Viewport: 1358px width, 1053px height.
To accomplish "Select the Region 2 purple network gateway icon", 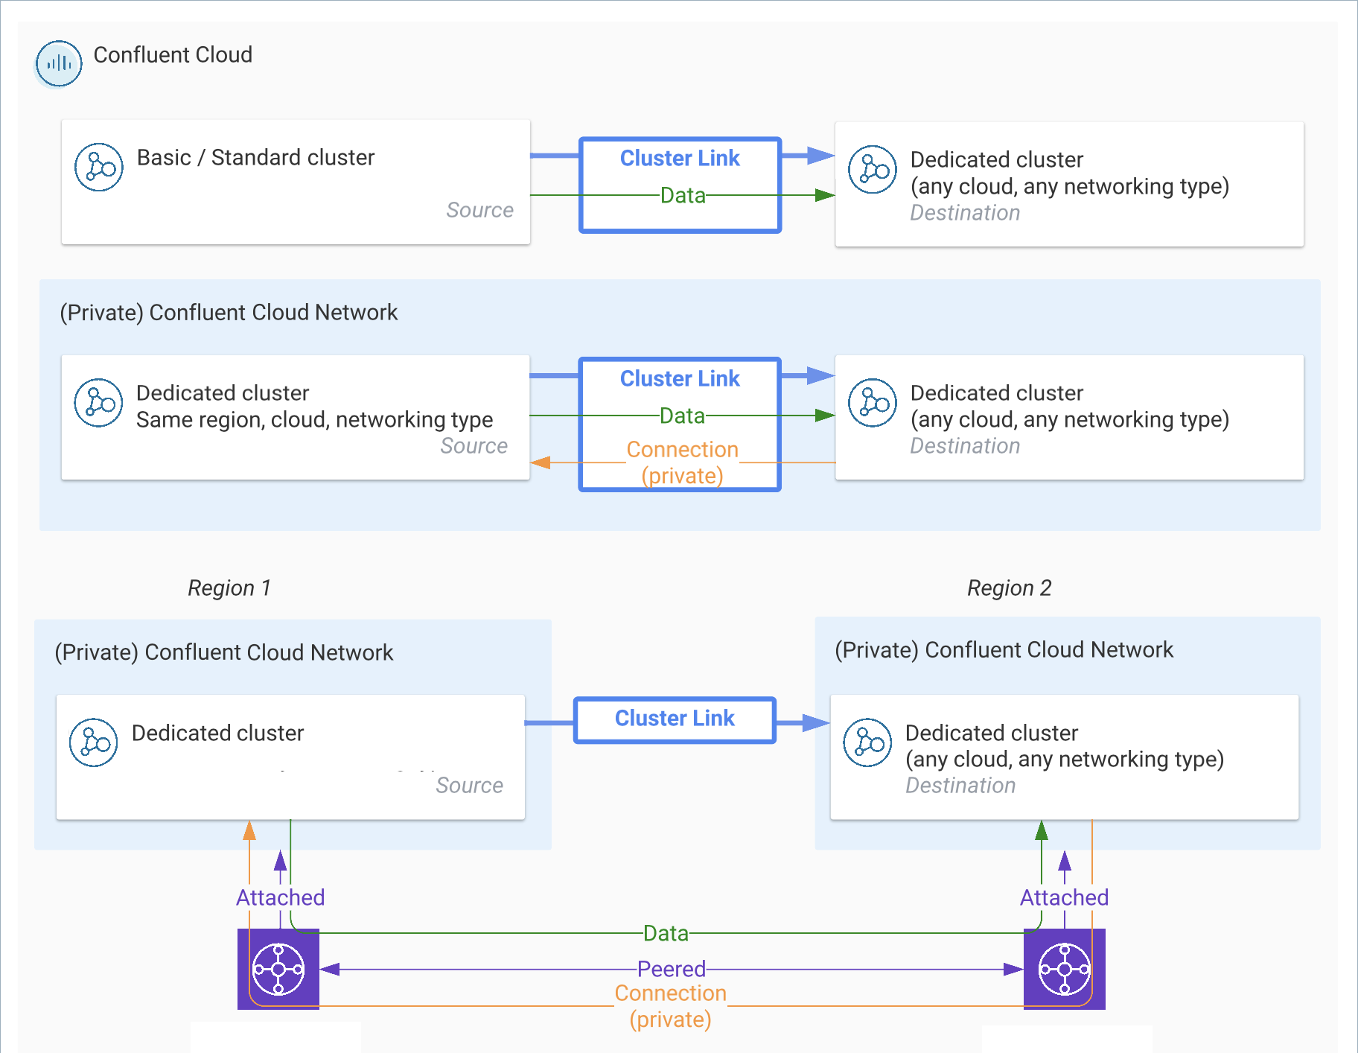I will (x=1065, y=968).
